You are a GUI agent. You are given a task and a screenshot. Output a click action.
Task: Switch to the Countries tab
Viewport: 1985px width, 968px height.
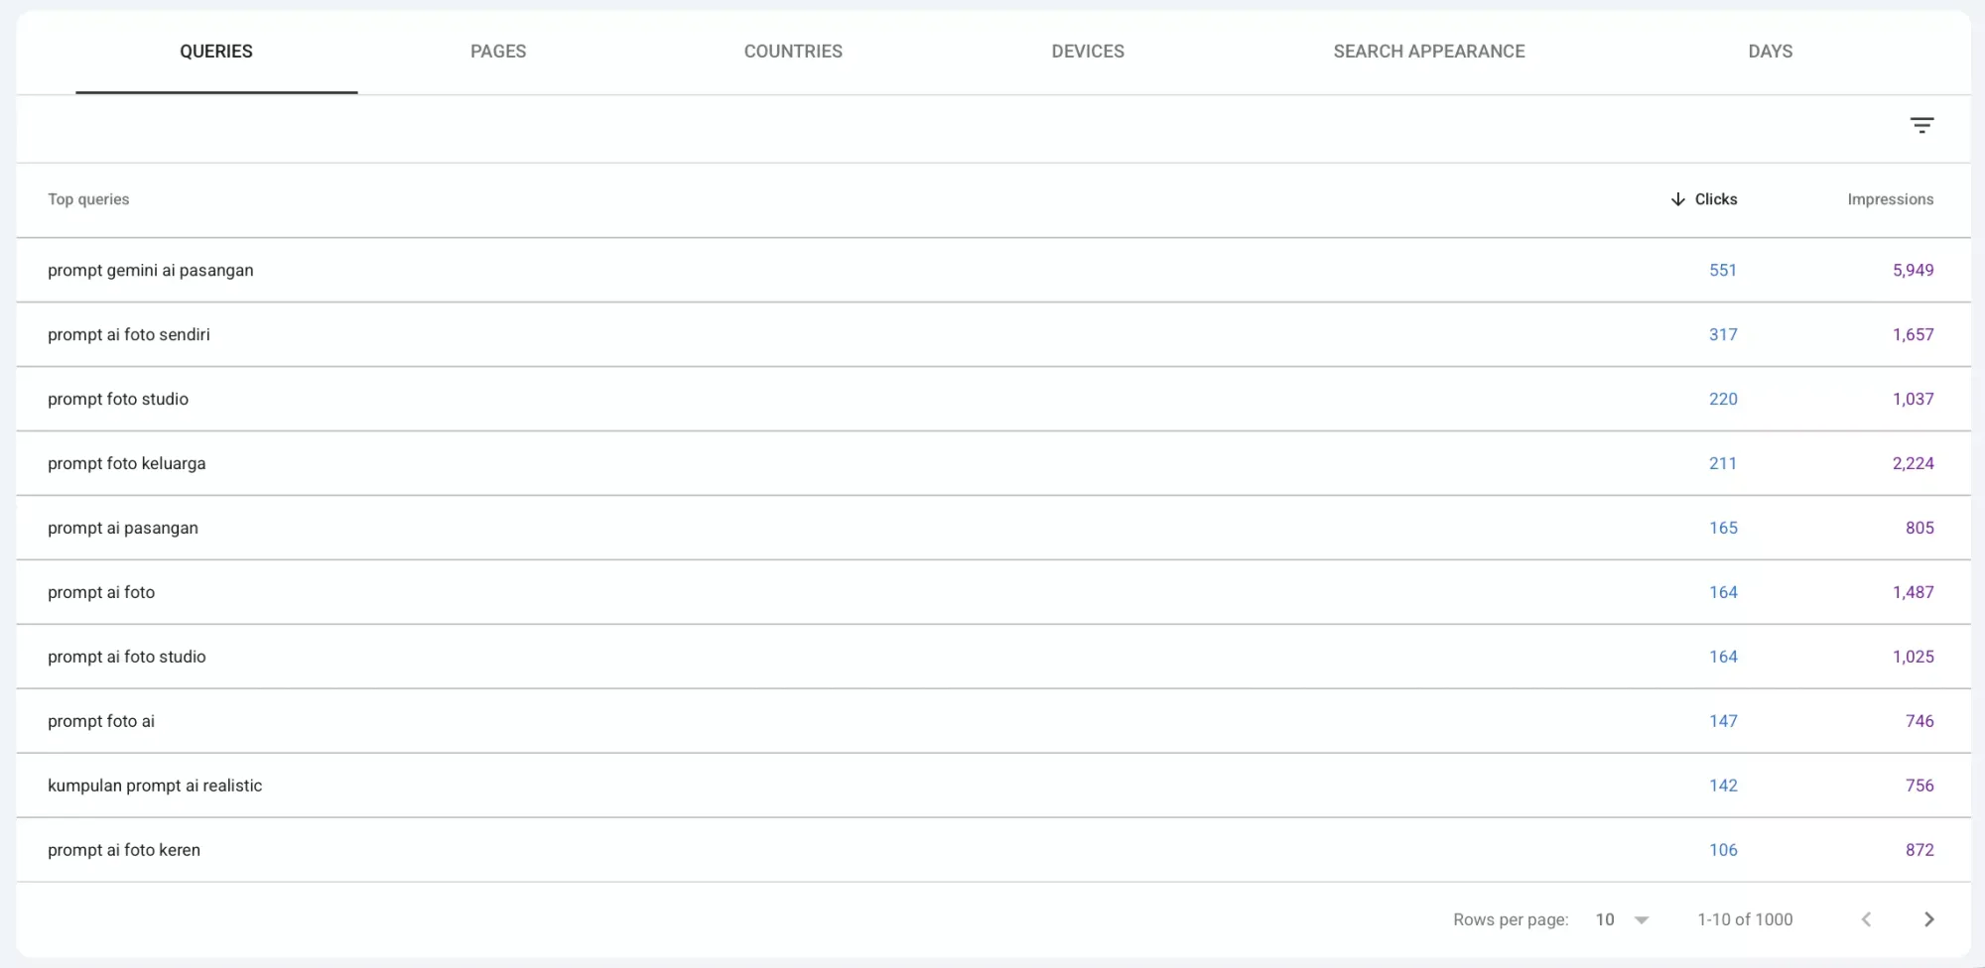[x=793, y=52]
